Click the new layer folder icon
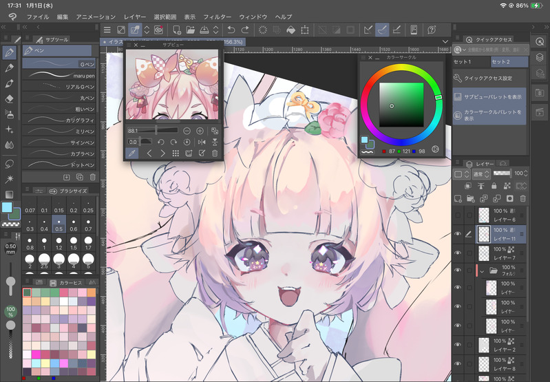Screen dimensions: 550x382 pyautogui.click(x=471, y=199)
